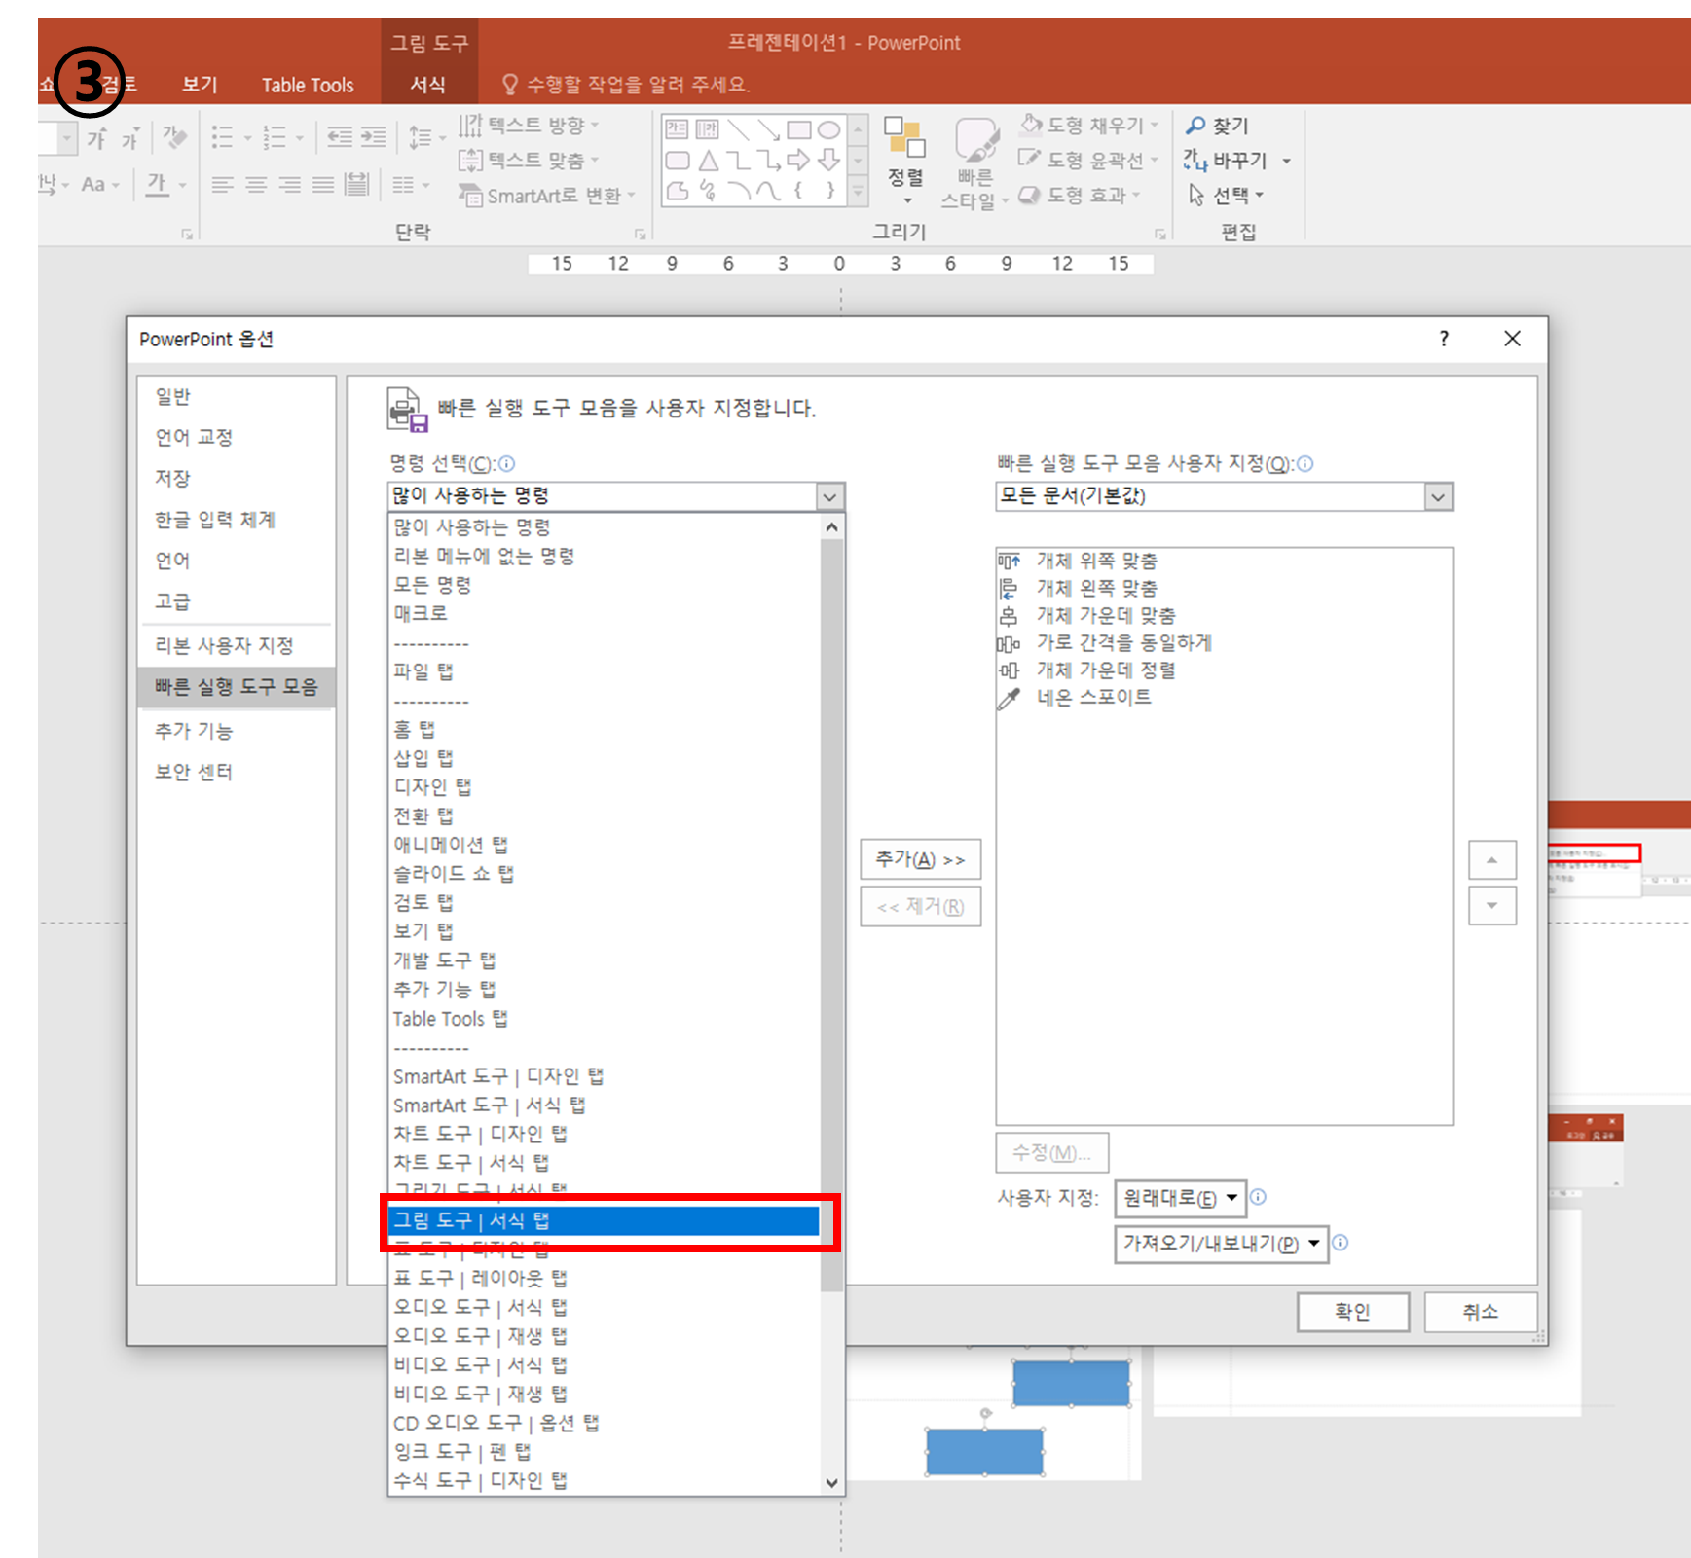Open Shape Effects (도형 효과)
This screenshot has height=1558, width=1691.
tap(1079, 195)
